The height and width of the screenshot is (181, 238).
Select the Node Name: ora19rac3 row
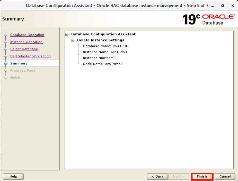click(103, 64)
